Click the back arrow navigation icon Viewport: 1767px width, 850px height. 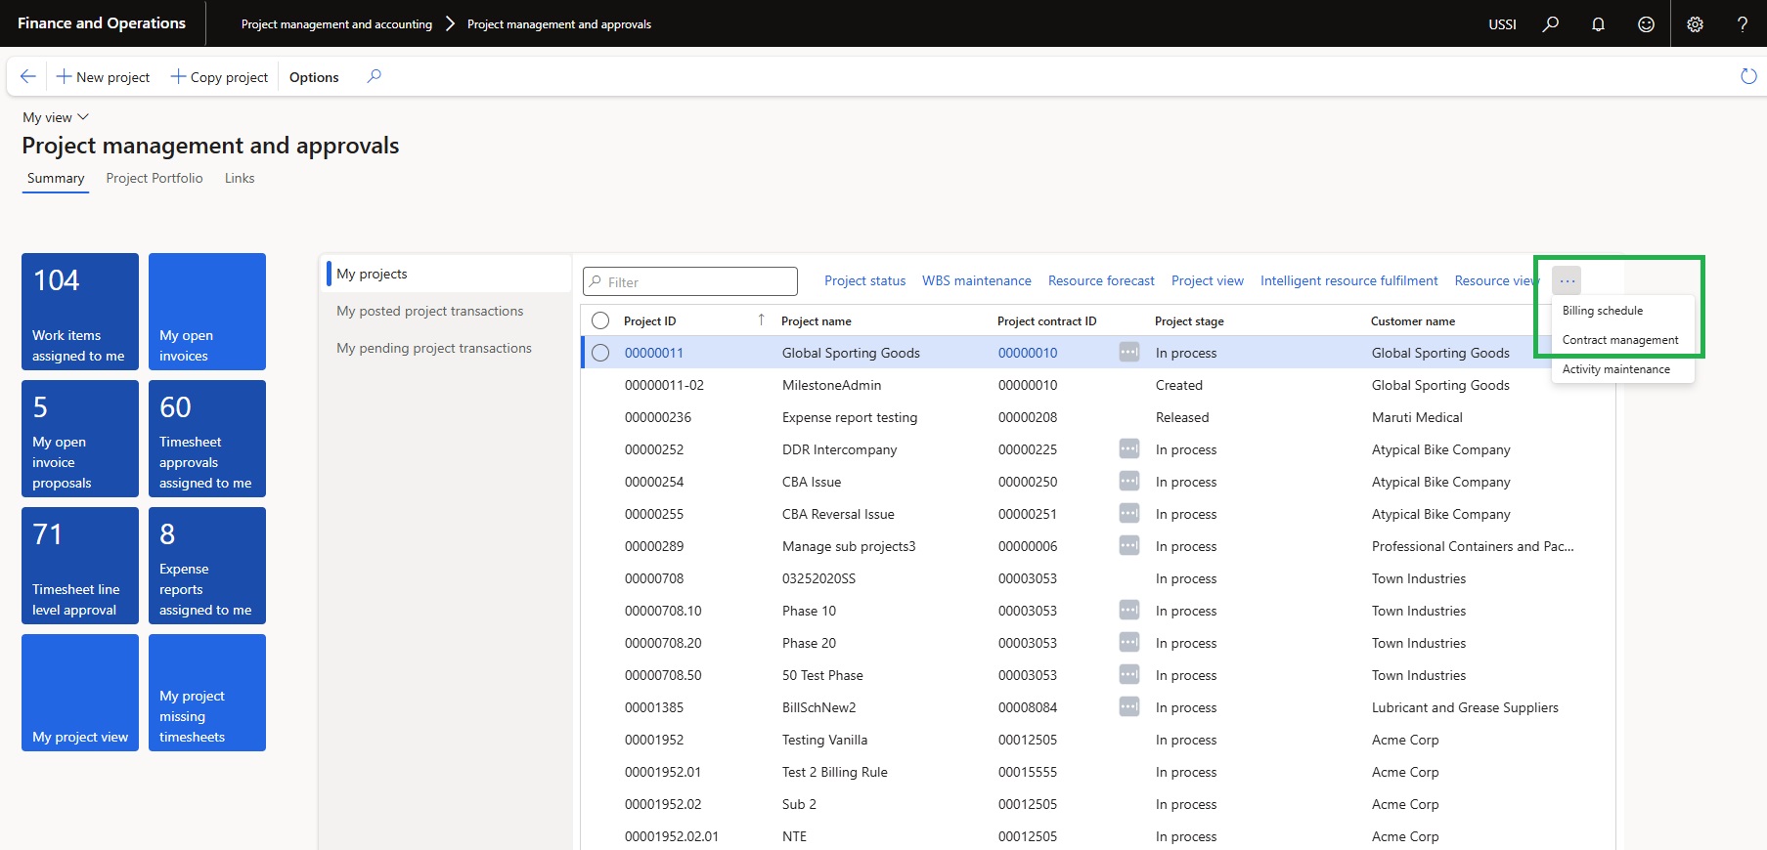pyautogui.click(x=27, y=76)
